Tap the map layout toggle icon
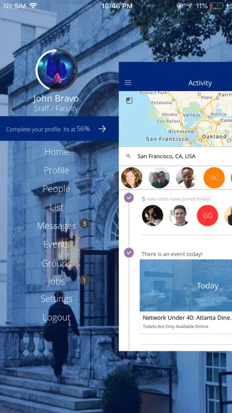 point(129,100)
